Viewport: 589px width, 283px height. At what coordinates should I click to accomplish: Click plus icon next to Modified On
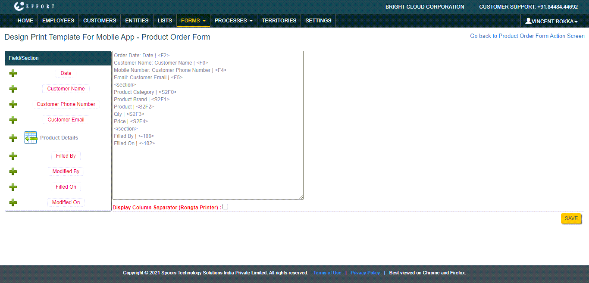click(13, 202)
